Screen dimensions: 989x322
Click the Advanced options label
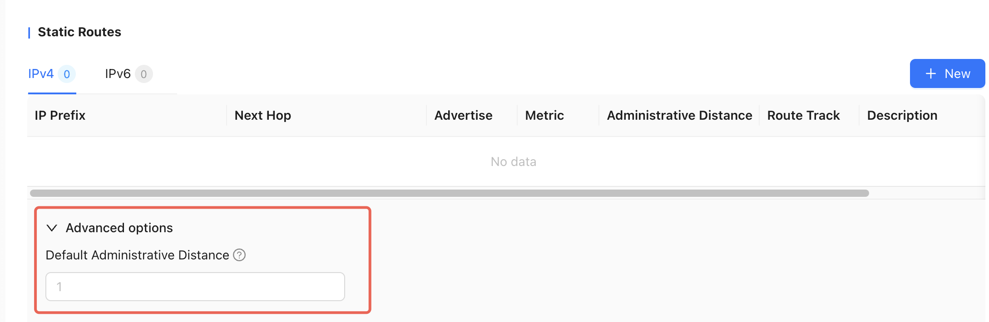119,228
